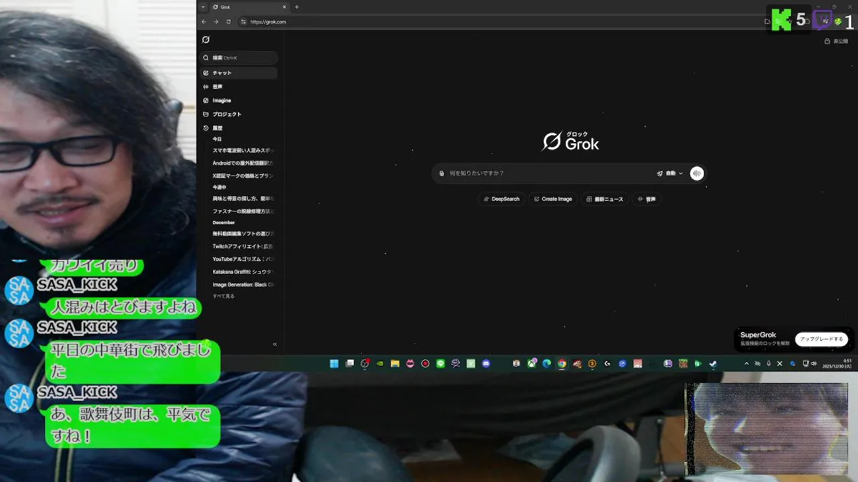Reload the Grok page

pyautogui.click(x=228, y=21)
